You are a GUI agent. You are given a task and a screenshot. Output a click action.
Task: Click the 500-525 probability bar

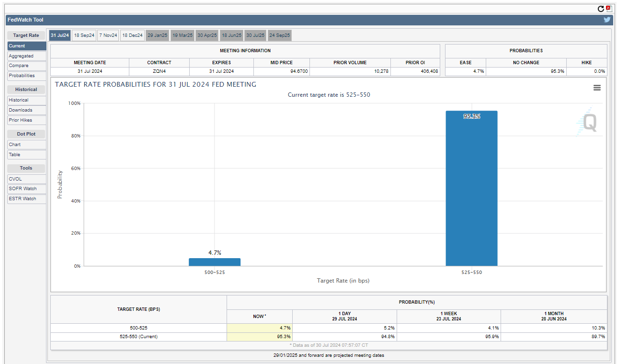point(215,262)
